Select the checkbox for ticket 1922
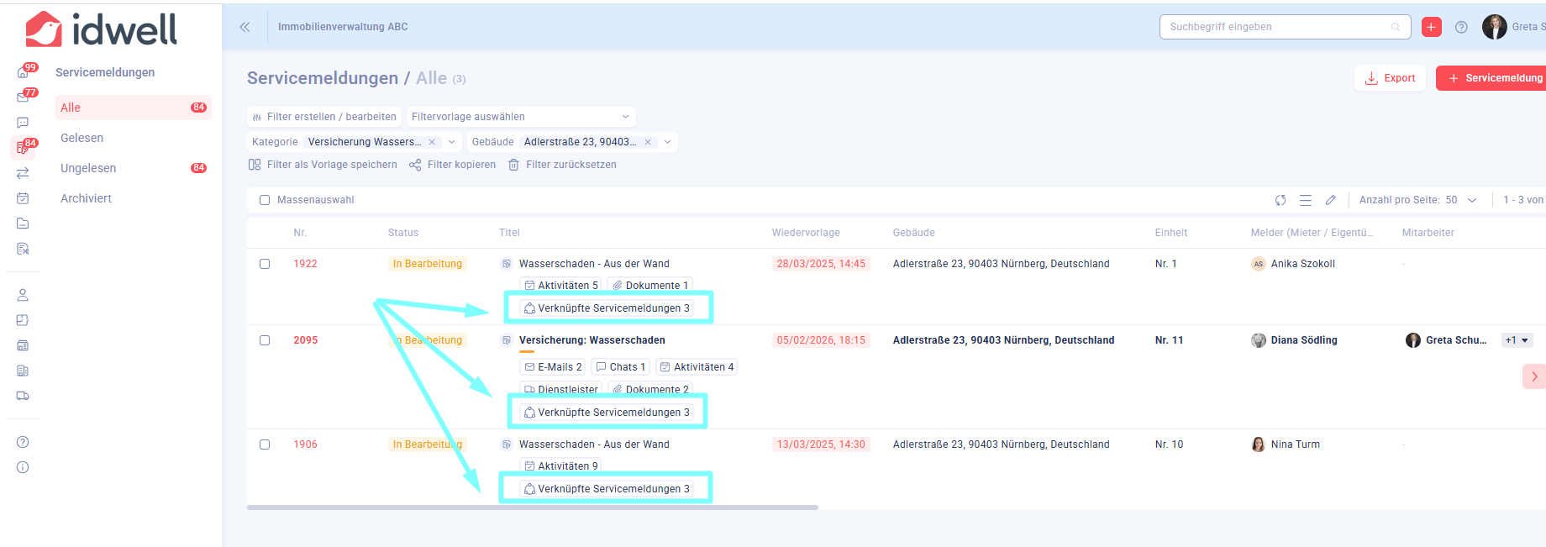The width and height of the screenshot is (1546, 547). (x=265, y=264)
